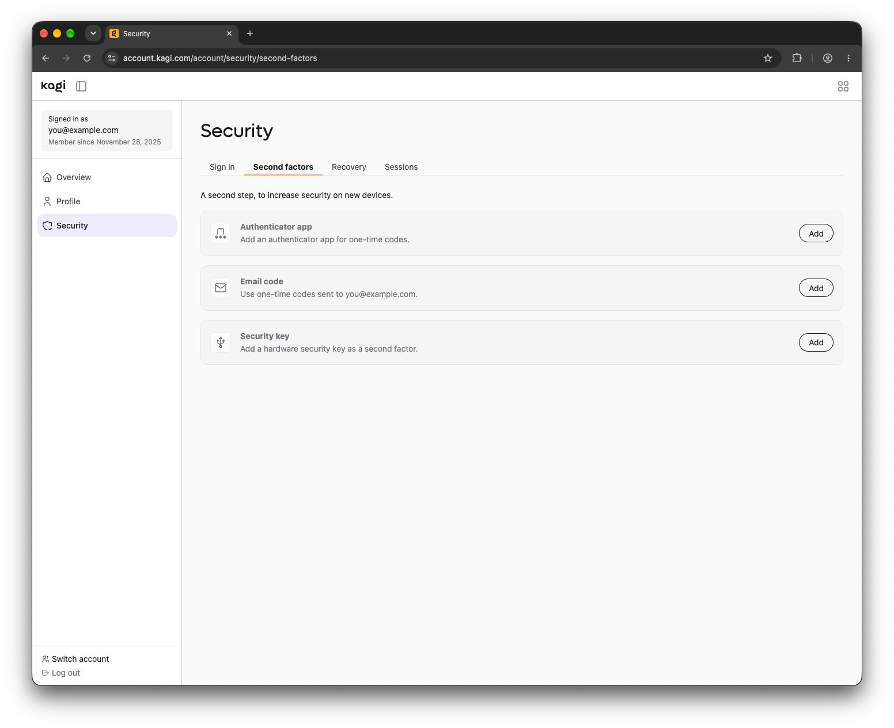Bookmark this page with the star icon

[x=767, y=58]
